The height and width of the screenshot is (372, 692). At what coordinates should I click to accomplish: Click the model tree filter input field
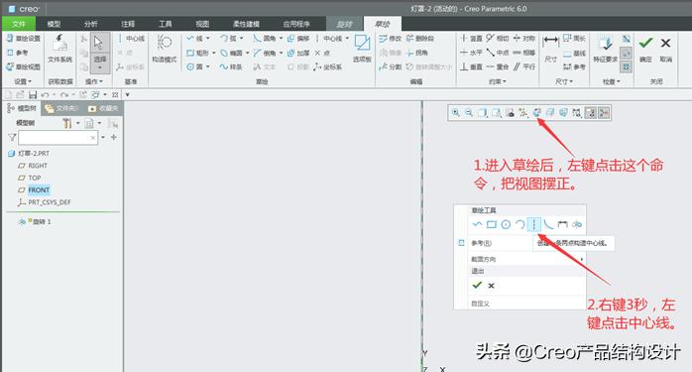[x=58, y=138]
